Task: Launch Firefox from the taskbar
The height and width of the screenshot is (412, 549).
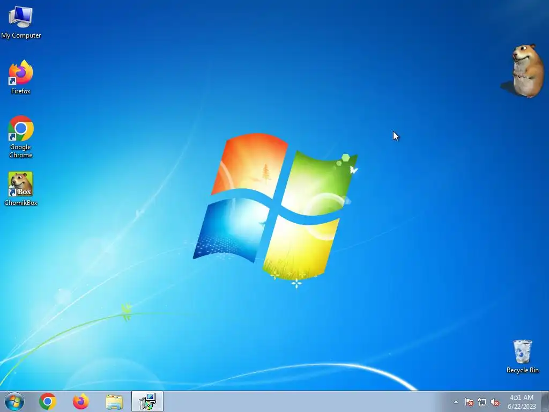Action: [80, 401]
